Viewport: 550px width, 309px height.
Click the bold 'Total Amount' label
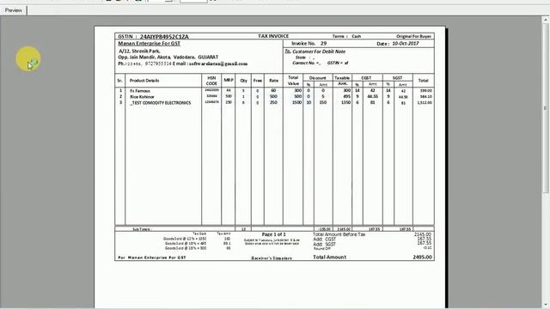[329, 257]
